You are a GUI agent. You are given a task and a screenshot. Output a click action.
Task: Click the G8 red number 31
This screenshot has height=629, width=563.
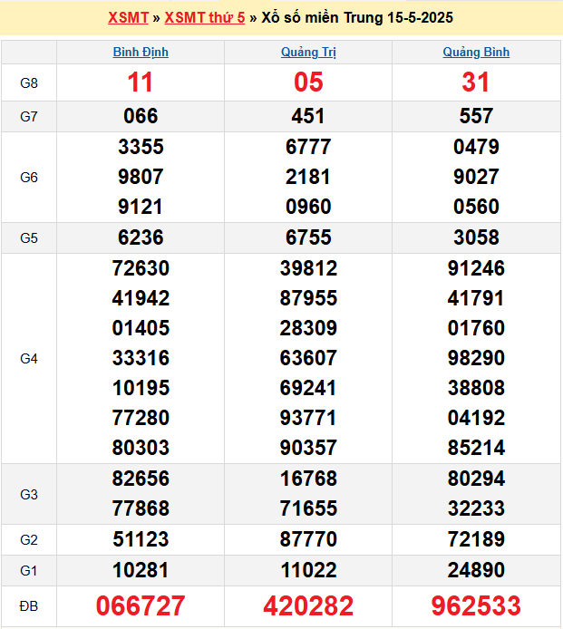(476, 82)
